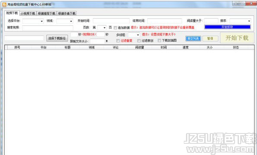
Task: Switch to 小视频下载 tab
Action: pyautogui.click(x=28, y=13)
